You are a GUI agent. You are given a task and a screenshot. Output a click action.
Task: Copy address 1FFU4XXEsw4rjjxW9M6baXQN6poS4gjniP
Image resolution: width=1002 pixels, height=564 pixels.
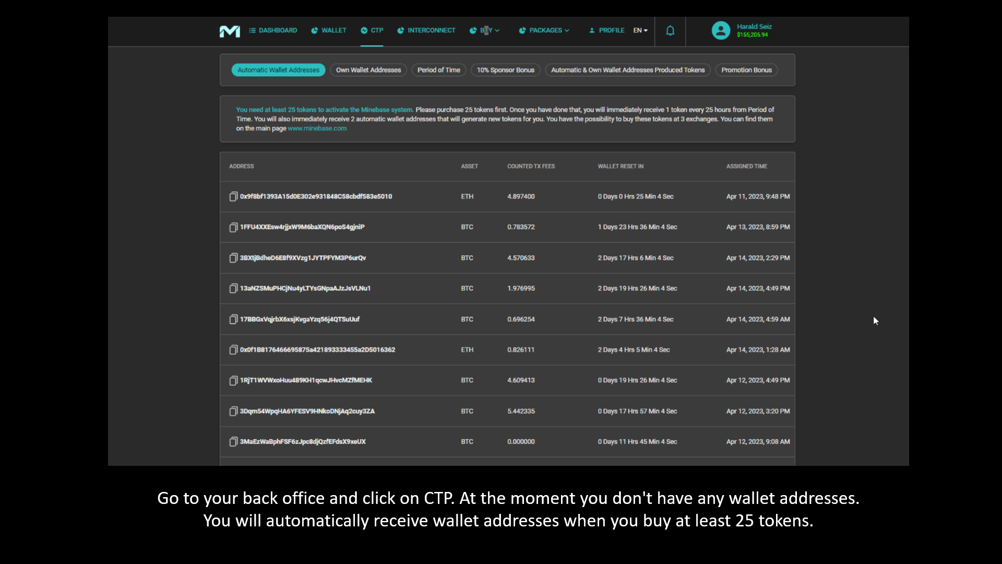[x=233, y=227]
